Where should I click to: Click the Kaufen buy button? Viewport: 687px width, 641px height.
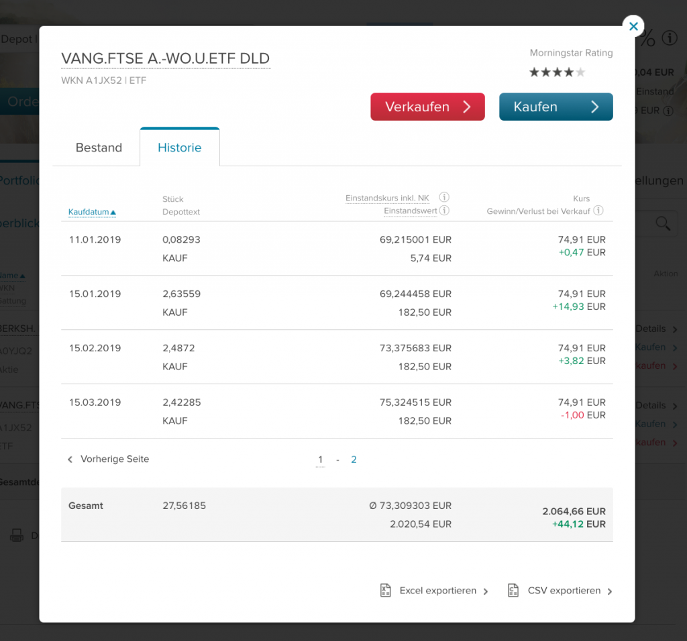coord(556,107)
